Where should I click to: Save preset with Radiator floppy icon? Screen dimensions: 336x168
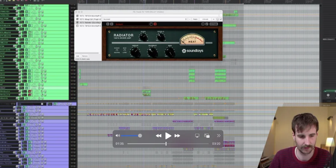[x=151, y=24]
